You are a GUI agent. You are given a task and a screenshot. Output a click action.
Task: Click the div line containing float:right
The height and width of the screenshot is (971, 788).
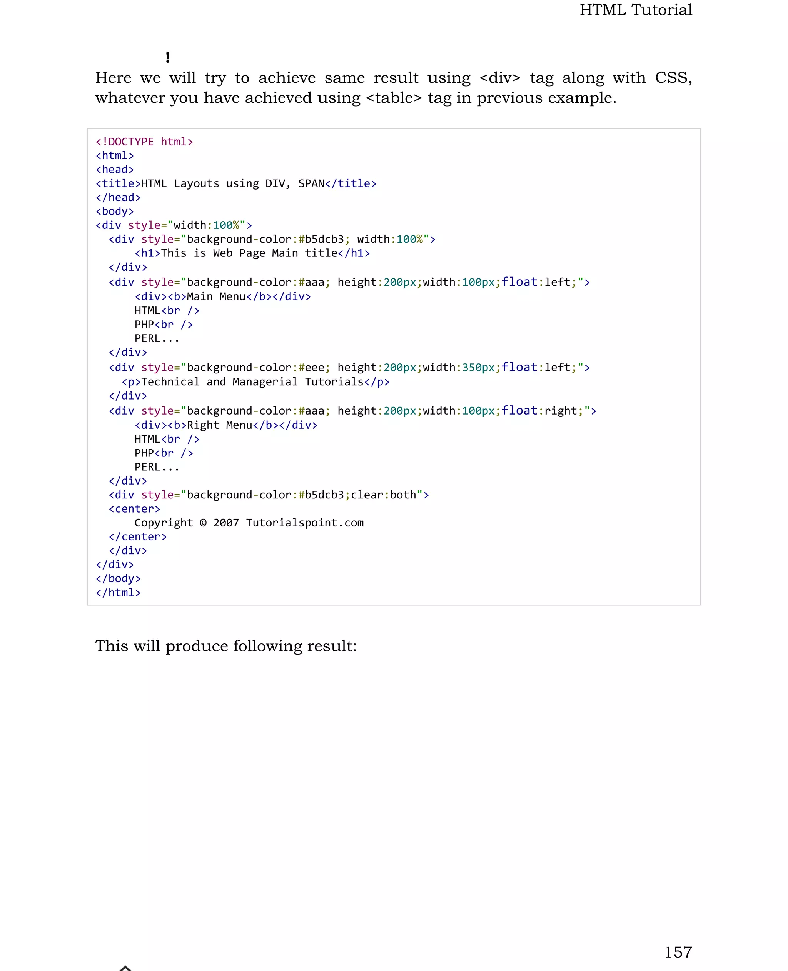(353, 411)
